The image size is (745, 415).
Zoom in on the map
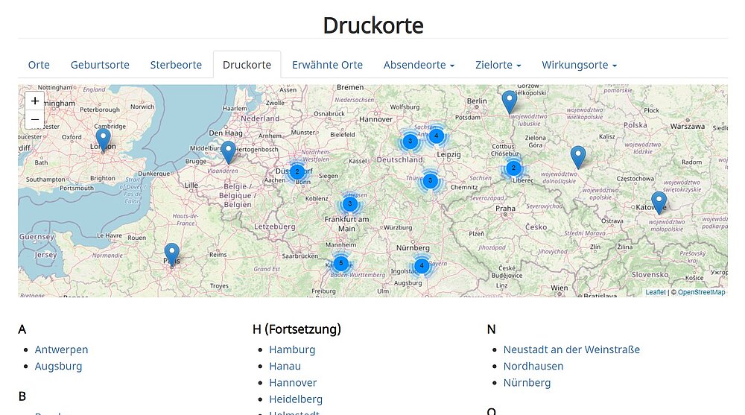tap(35, 101)
